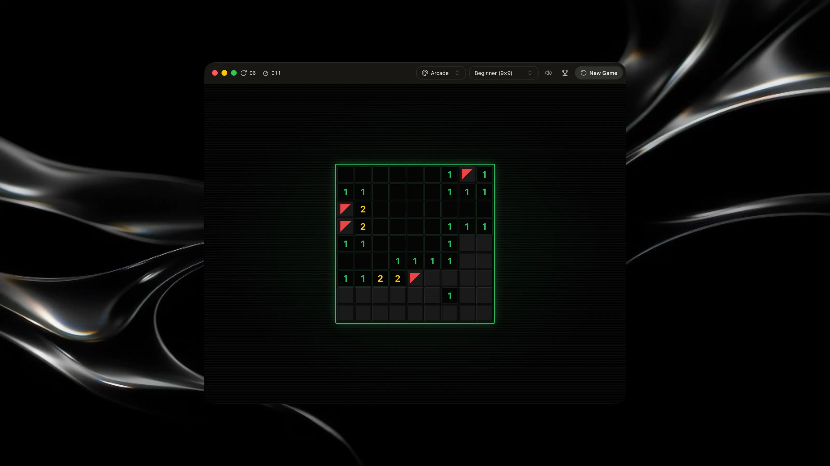
Task: Click the 1 directly below the top-row flag
Action: pyautogui.click(x=467, y=192)
